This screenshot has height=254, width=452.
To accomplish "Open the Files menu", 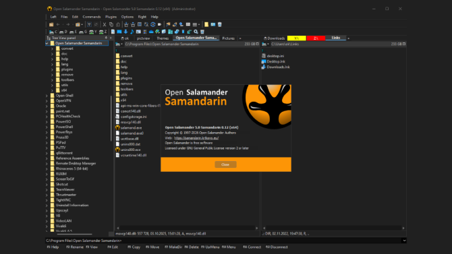I will (x=64, y=17).
